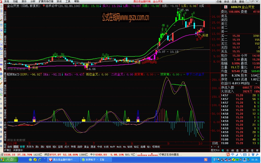Click the line trend chart icon in left toolbar

(1, 16)
